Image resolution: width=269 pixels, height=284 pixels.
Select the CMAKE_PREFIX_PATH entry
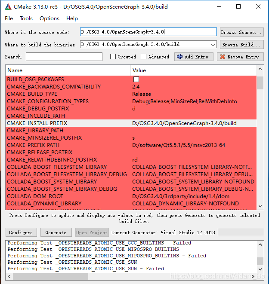tap(33, 145)
